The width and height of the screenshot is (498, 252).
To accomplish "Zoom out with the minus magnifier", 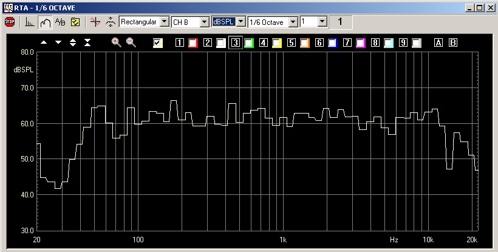I will point(131,43).
